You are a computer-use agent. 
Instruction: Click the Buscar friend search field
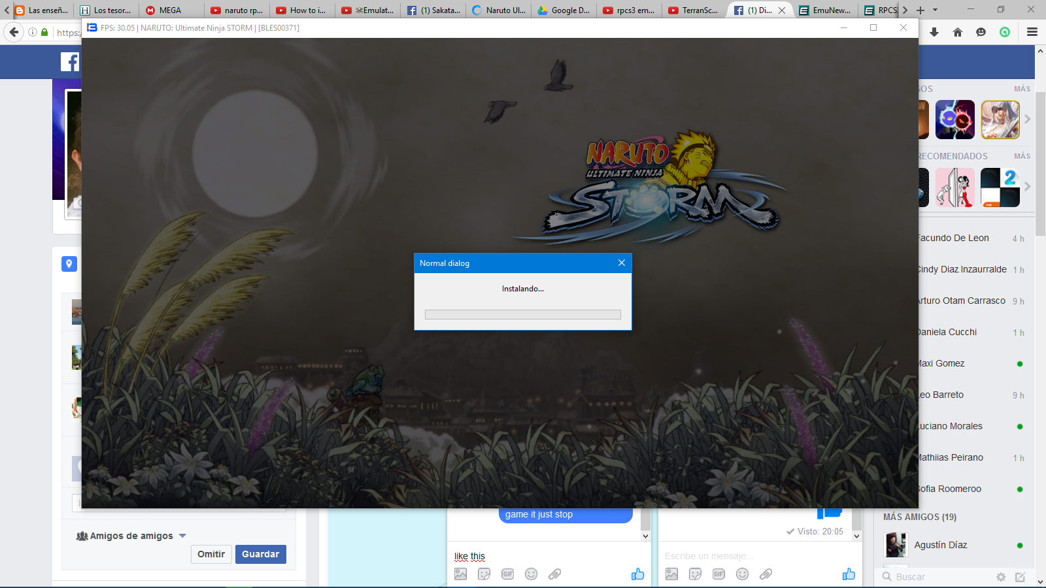[935, 577]
